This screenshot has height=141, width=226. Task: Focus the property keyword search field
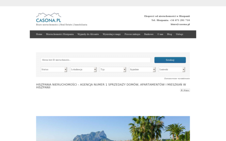tap(96, 60)
